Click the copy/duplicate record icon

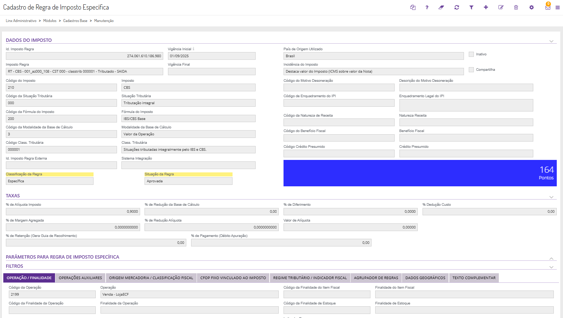tap(413, 7)
